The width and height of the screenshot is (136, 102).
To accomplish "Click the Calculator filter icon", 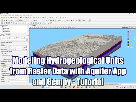I will (x=2, y=23).
